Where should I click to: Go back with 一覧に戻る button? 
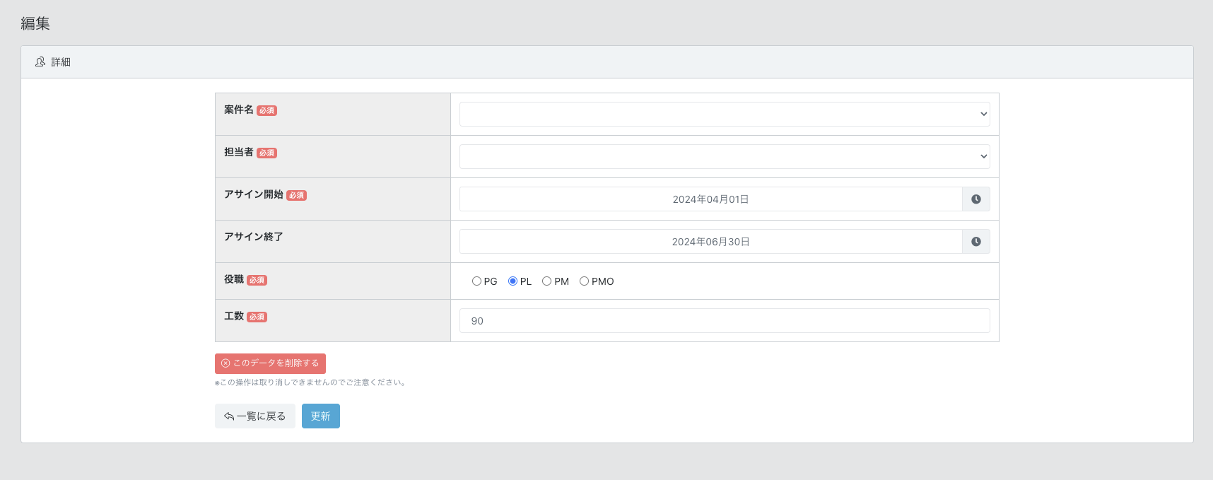tap(254, 416)
